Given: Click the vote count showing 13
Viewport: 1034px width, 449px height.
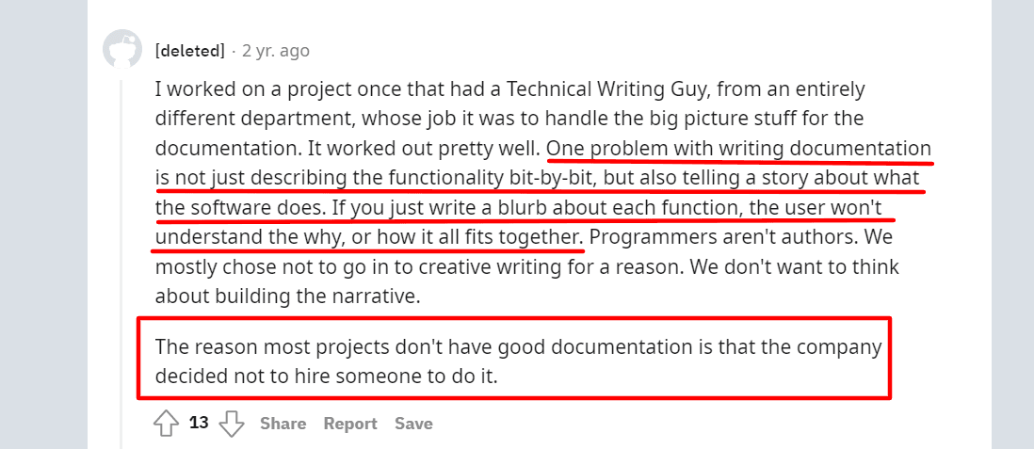Looking at the screenshot, I should pyautogui.click(x=199, y=423).
